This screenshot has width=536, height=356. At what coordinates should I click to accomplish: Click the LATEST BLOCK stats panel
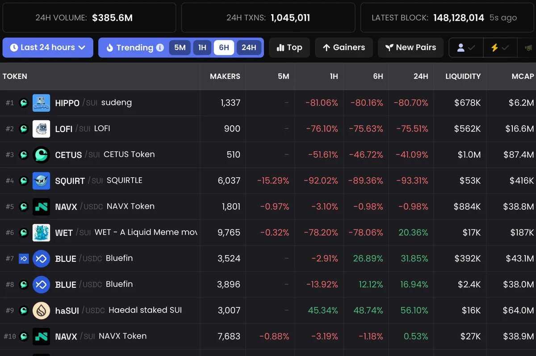click(447, 17)
